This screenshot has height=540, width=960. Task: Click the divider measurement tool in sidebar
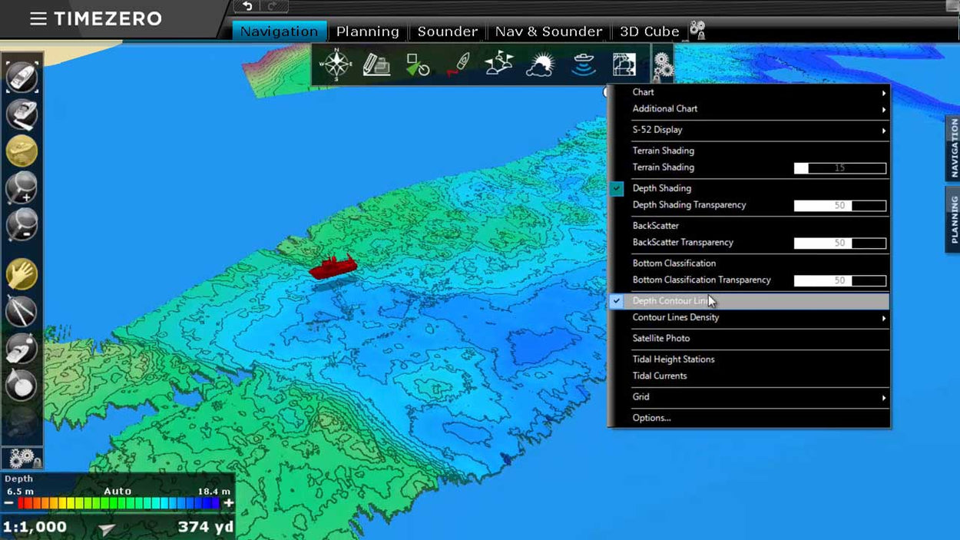coord(22,311)
